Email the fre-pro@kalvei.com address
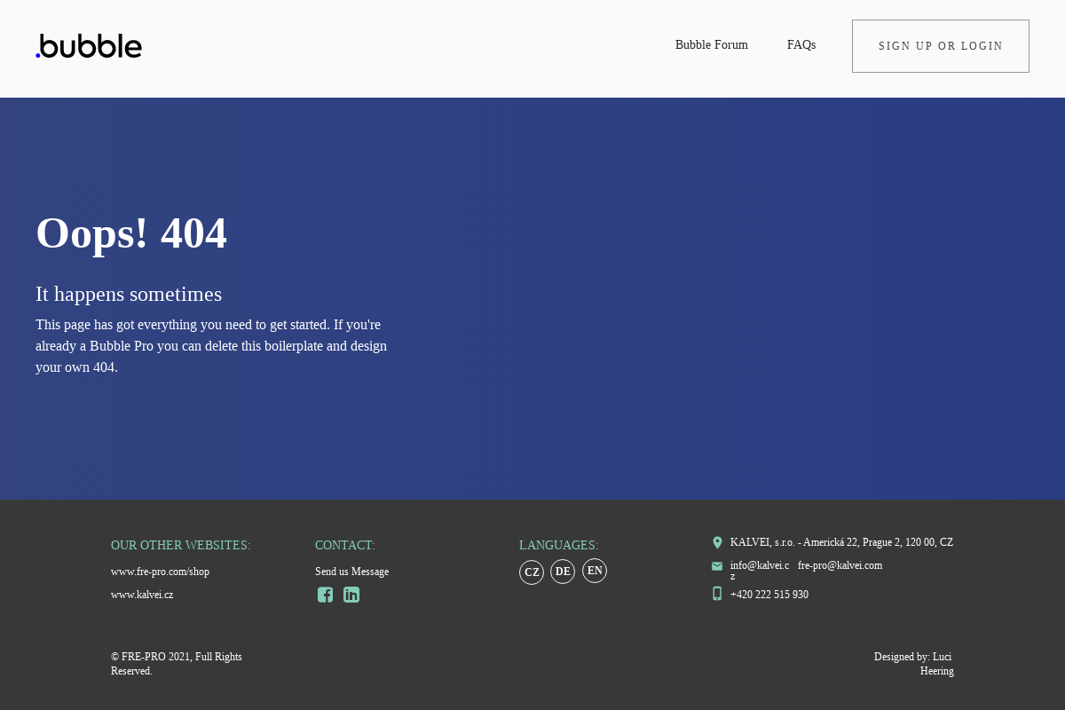This screenshot has height=710, width=1065. [840, 565]
